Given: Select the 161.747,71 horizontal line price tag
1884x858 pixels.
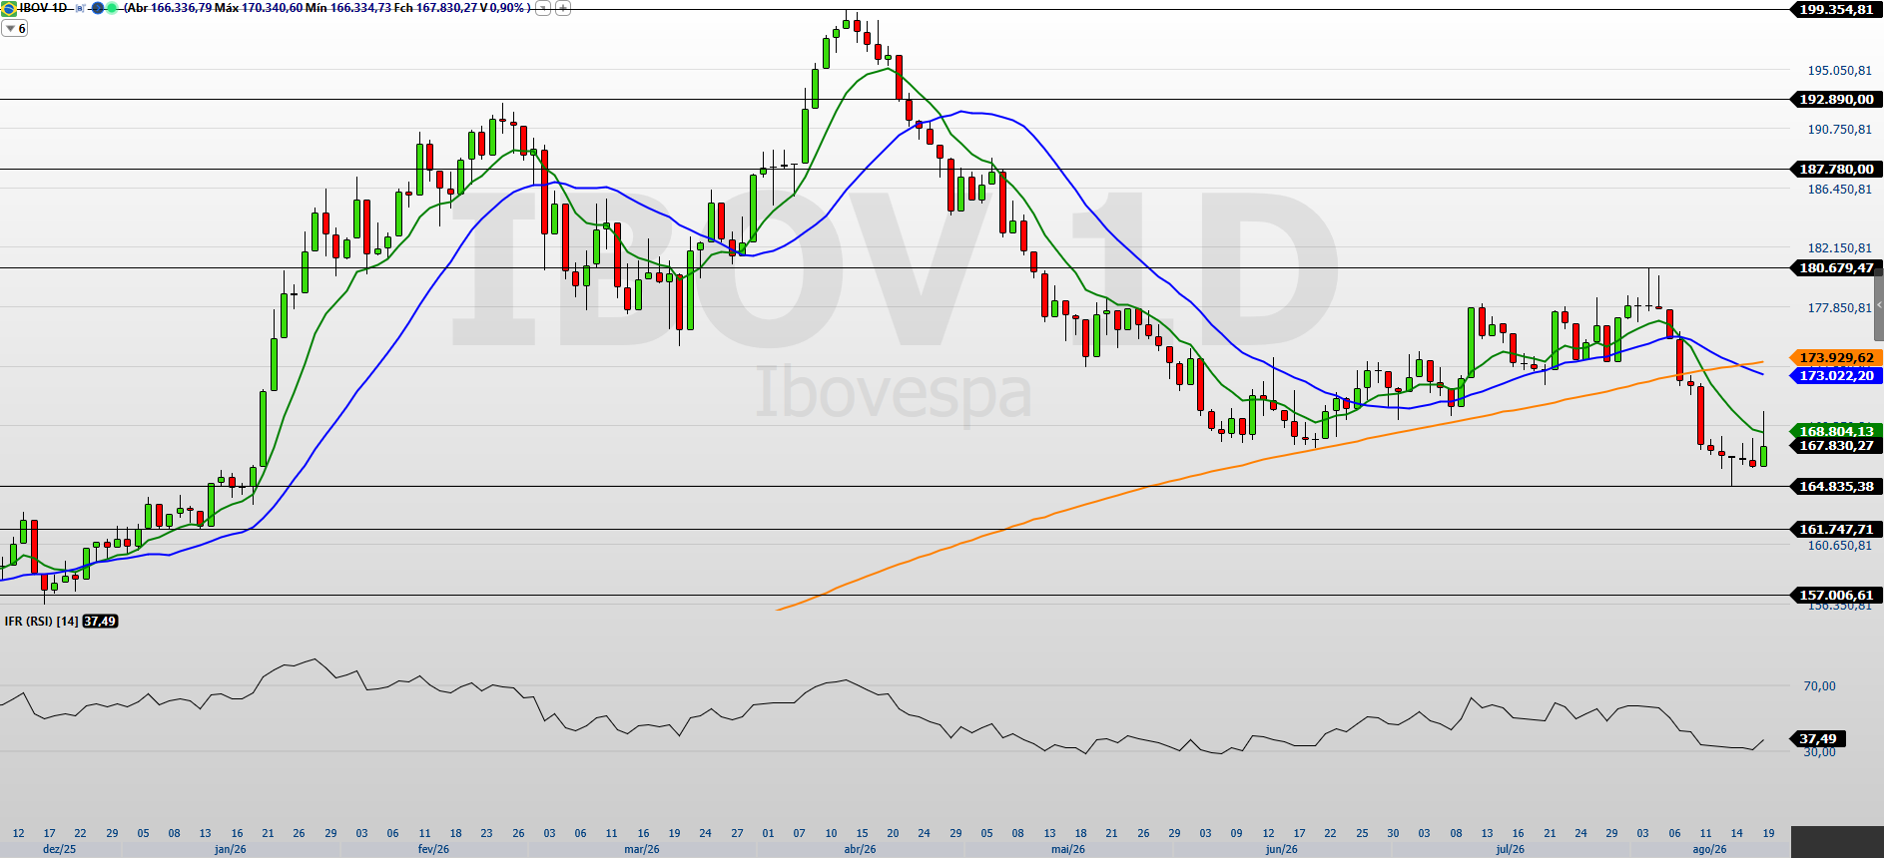Looking at the screenshot, I should click(x=1836, y=530).
